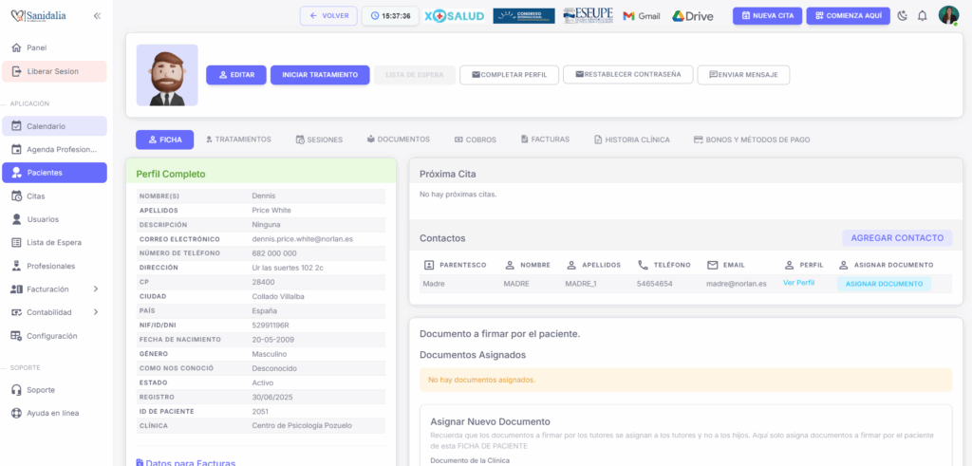Open Soporte headset item in sidebar
Viewport: 972px width, 466px height.
[40, 390]
